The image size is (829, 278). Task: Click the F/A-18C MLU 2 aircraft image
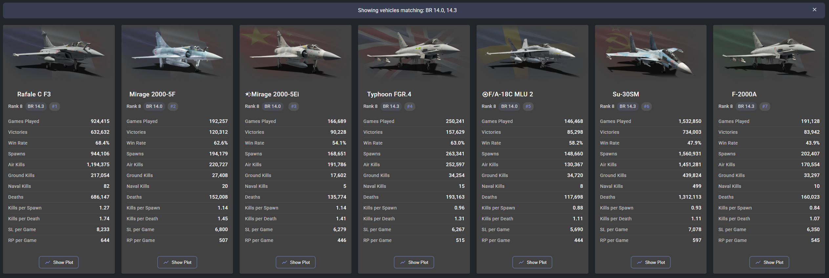(532, 53)
